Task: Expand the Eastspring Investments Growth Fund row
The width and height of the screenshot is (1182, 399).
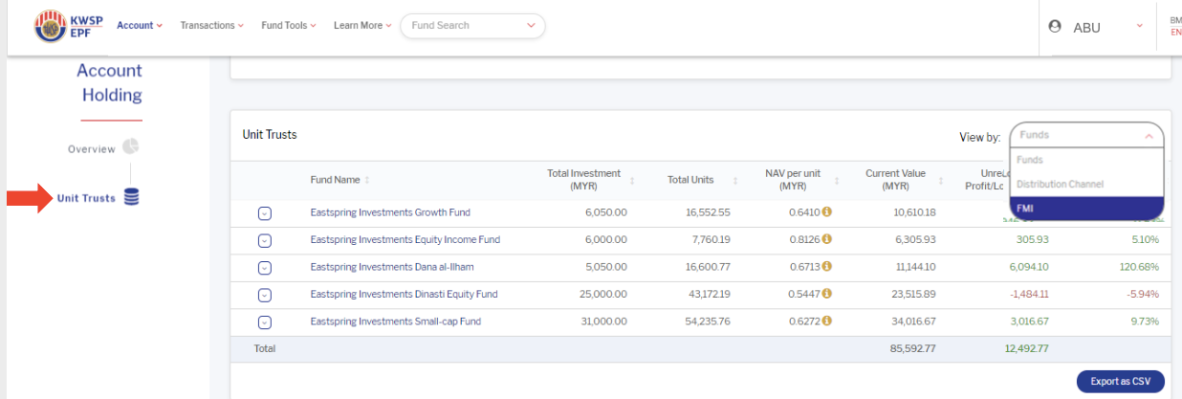Action: [x=265, y=213]
